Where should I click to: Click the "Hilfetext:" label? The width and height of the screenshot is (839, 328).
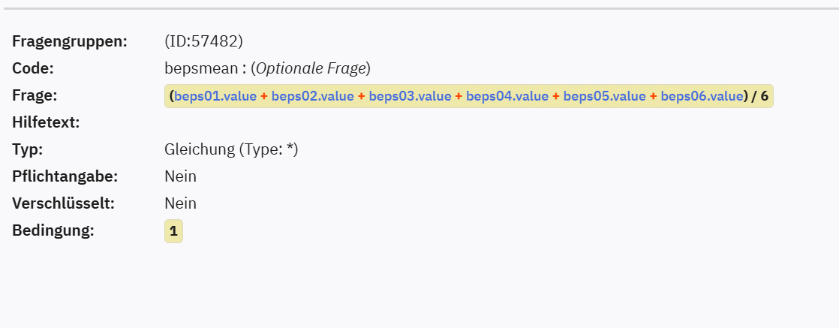point(46,122)
